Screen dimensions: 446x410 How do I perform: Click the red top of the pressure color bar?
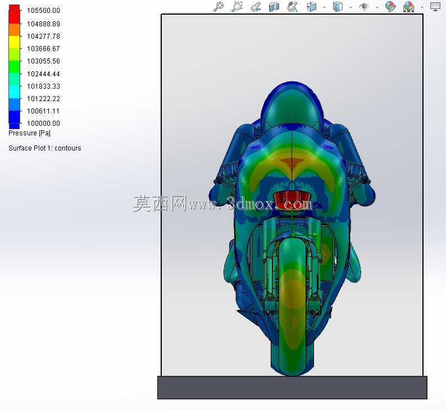14,14
